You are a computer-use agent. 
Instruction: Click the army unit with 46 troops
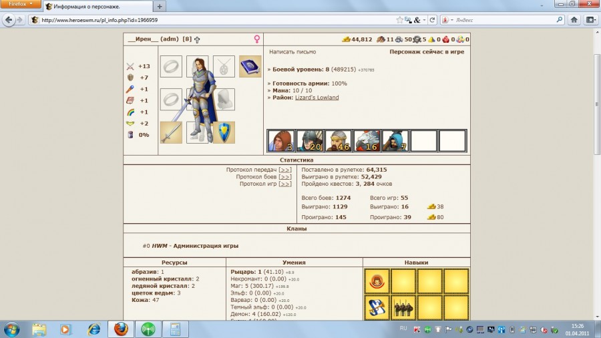(x=338, y=141)
